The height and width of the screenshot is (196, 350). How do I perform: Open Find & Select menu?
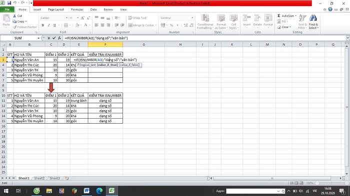313,21
